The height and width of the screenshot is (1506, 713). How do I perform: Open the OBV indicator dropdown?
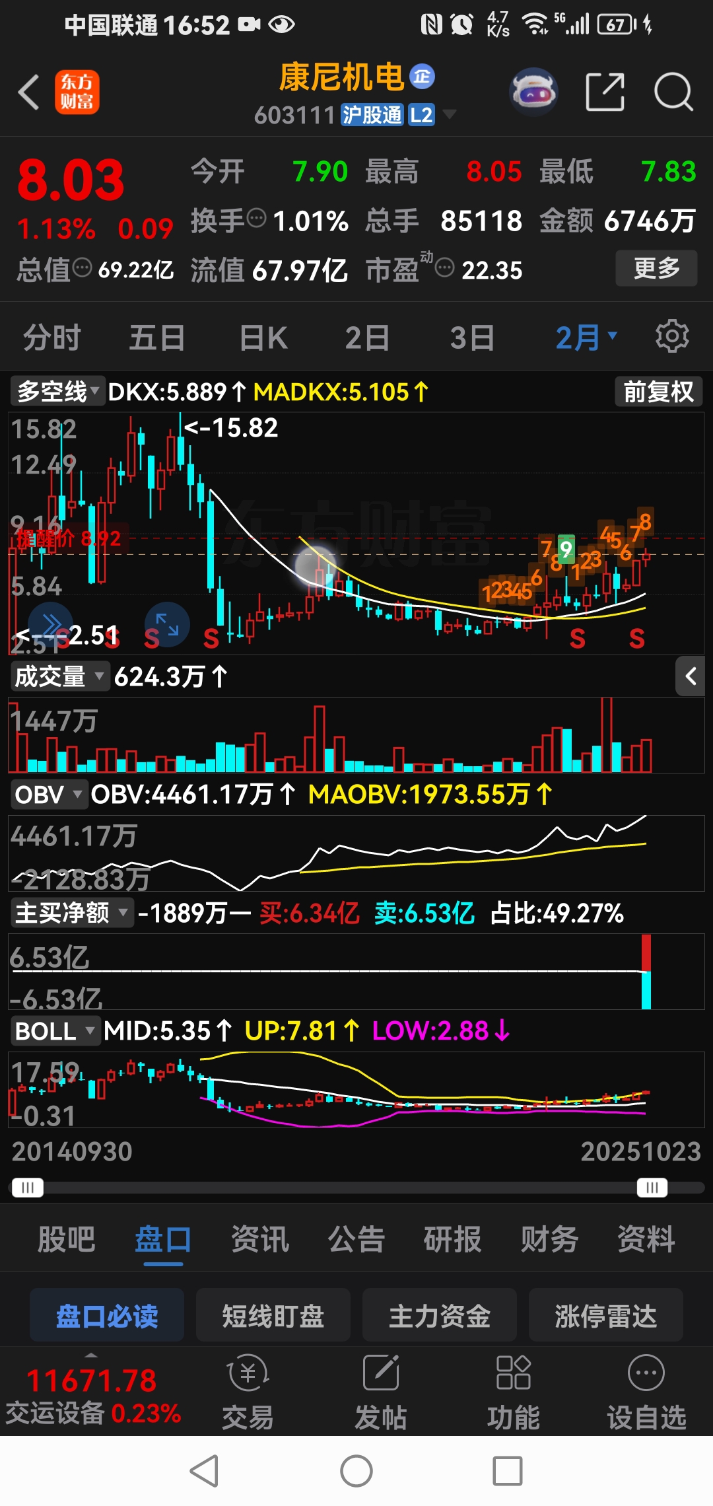tap(49, 794)
